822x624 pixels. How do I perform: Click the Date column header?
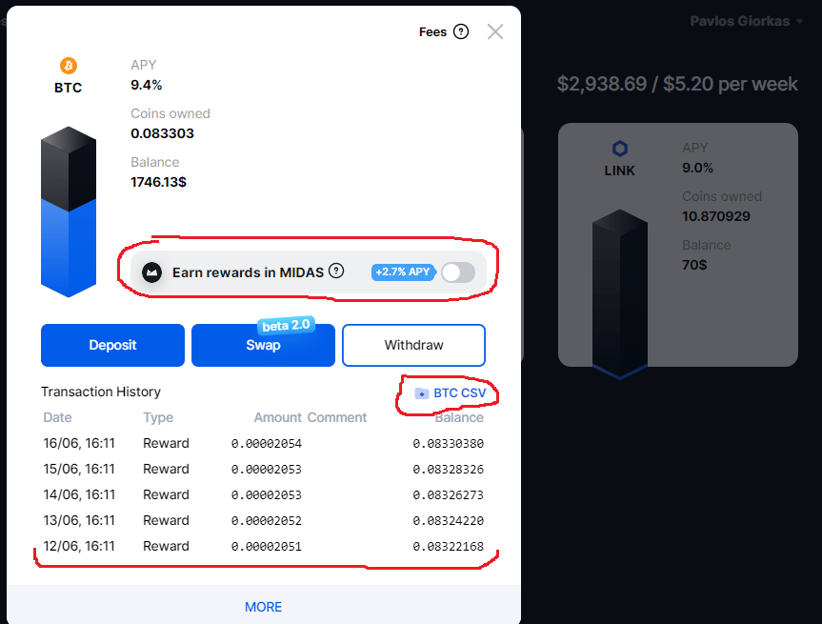coord(57,417)
